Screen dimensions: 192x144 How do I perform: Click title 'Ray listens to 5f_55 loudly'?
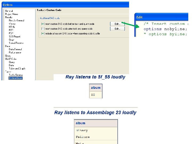point(95,77)
